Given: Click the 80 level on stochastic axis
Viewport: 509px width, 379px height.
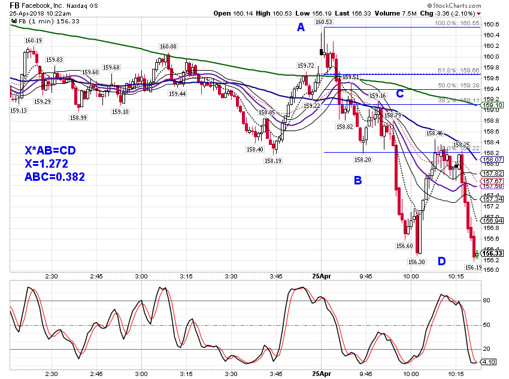Looking at the screenshot, I should [x=486, y=301].
